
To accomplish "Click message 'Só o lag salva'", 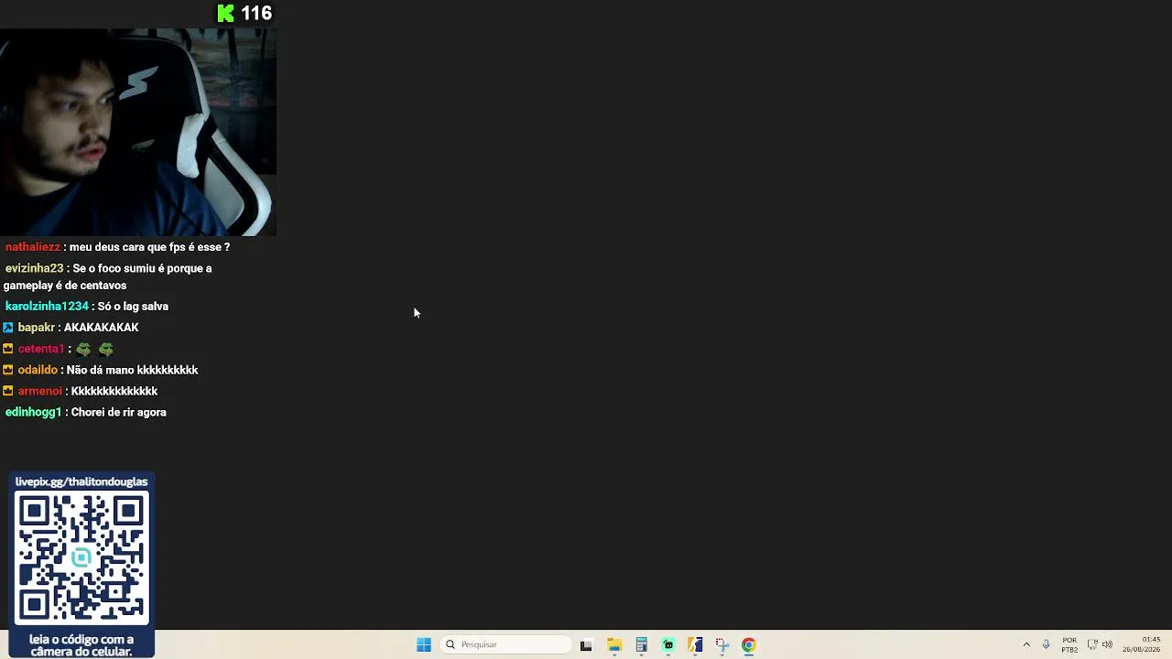I will pyautogui.click(x=133, y=306).
